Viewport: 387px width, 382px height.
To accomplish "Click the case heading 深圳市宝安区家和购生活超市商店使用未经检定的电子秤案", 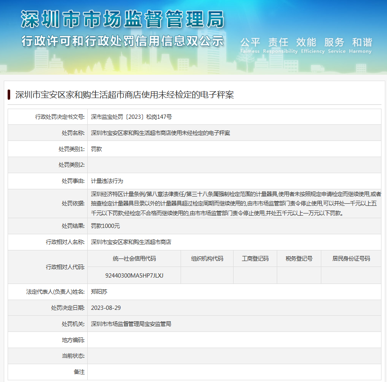I will click(x=124, y=95).
